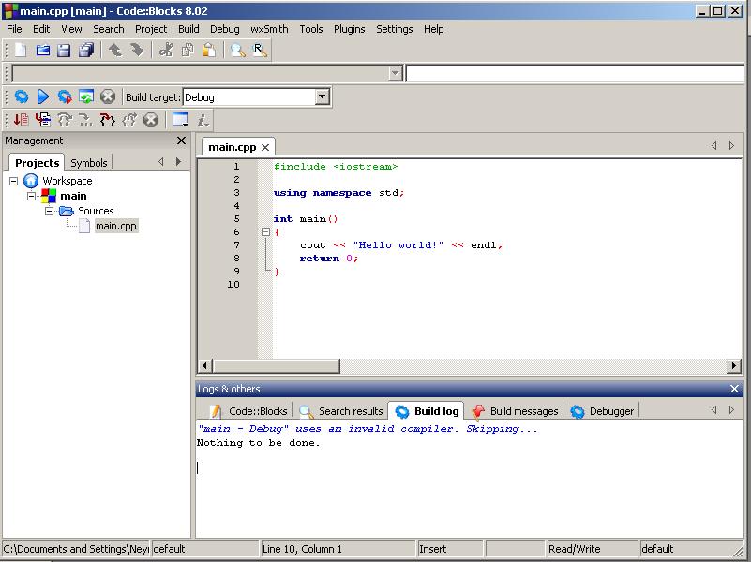Click the Build and run icon
751x562 pixels.
(64, 96)
